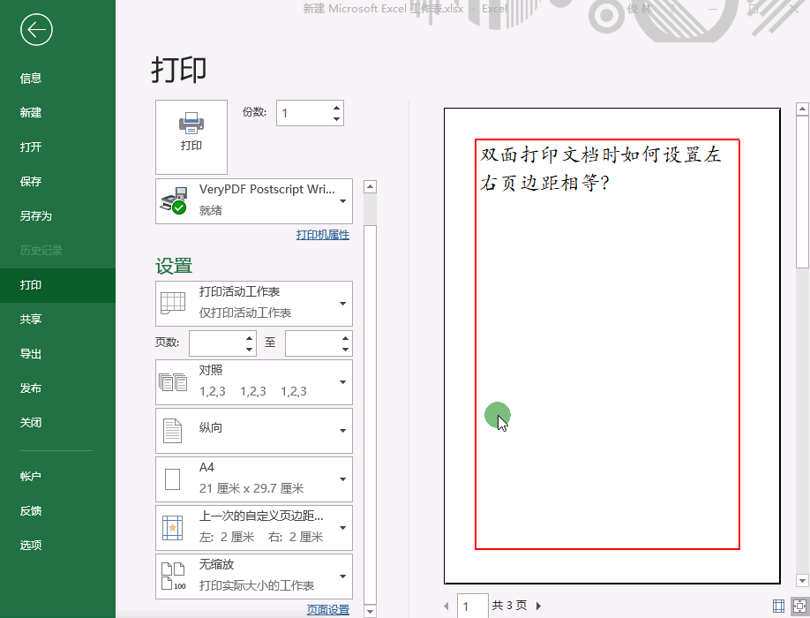Select 另存为 in the sidebar

[36, 216]
